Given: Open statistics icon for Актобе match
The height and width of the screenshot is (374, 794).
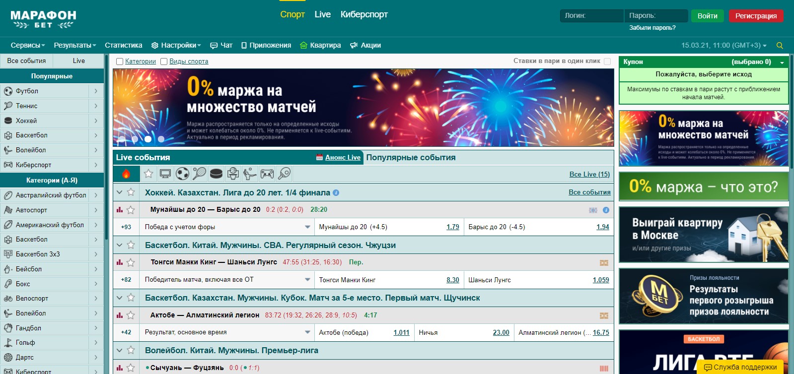Looking at the screenshot, I should click(x=120, y=315).
